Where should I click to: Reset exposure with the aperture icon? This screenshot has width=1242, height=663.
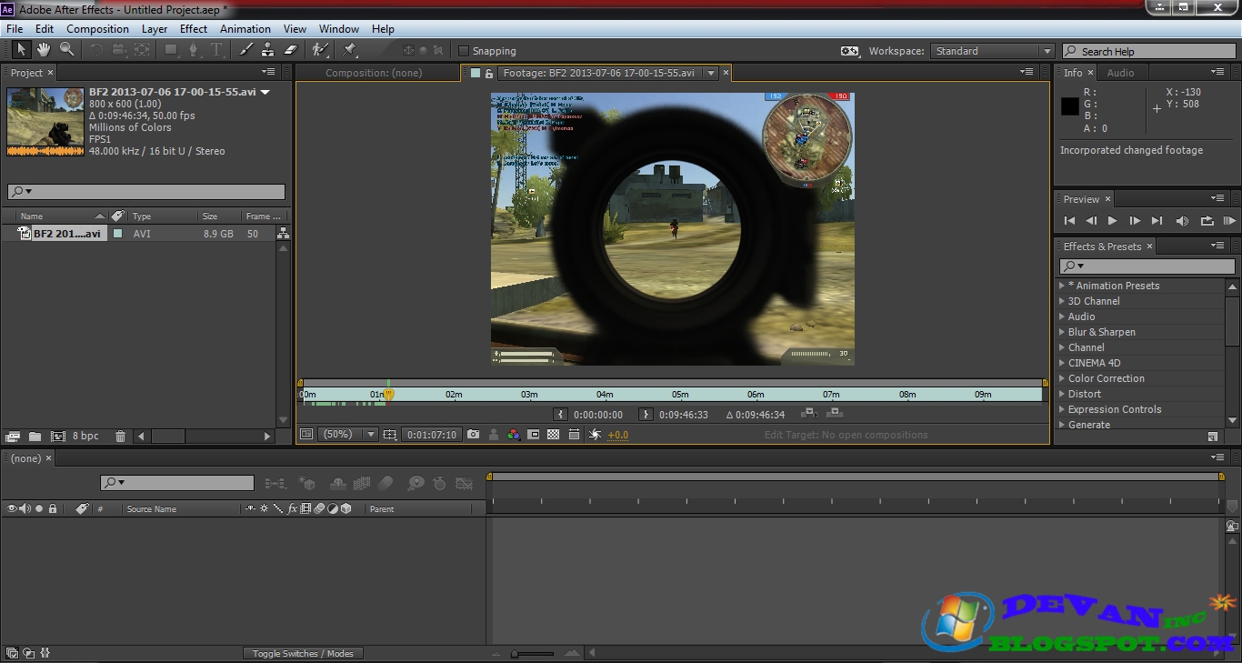point(595,435)
